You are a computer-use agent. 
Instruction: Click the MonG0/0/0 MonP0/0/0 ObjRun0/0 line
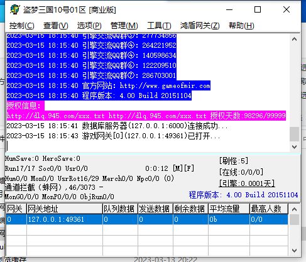pyautogui.click(x=60, y=197)
